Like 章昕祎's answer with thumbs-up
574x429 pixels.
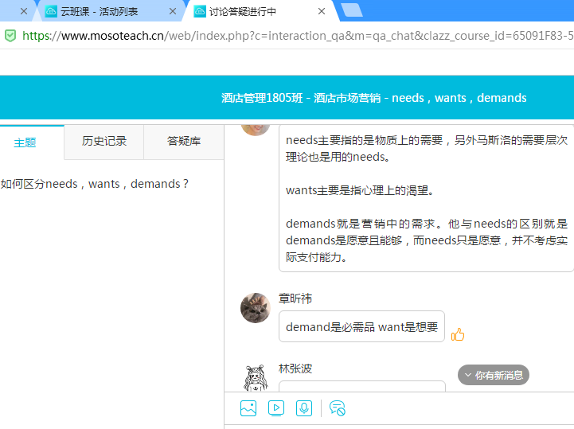point(458,334)
